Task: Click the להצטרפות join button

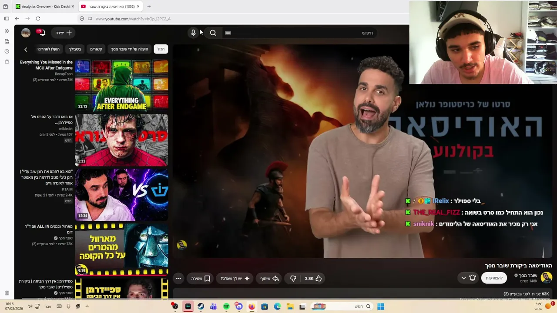Action: pyautogui.click(x=494, y=278)
